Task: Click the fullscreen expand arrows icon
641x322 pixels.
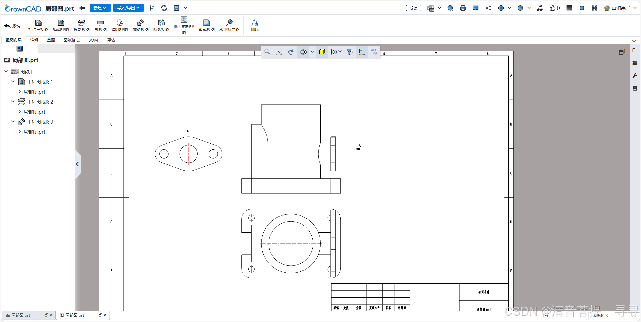Action: point(595,8)
